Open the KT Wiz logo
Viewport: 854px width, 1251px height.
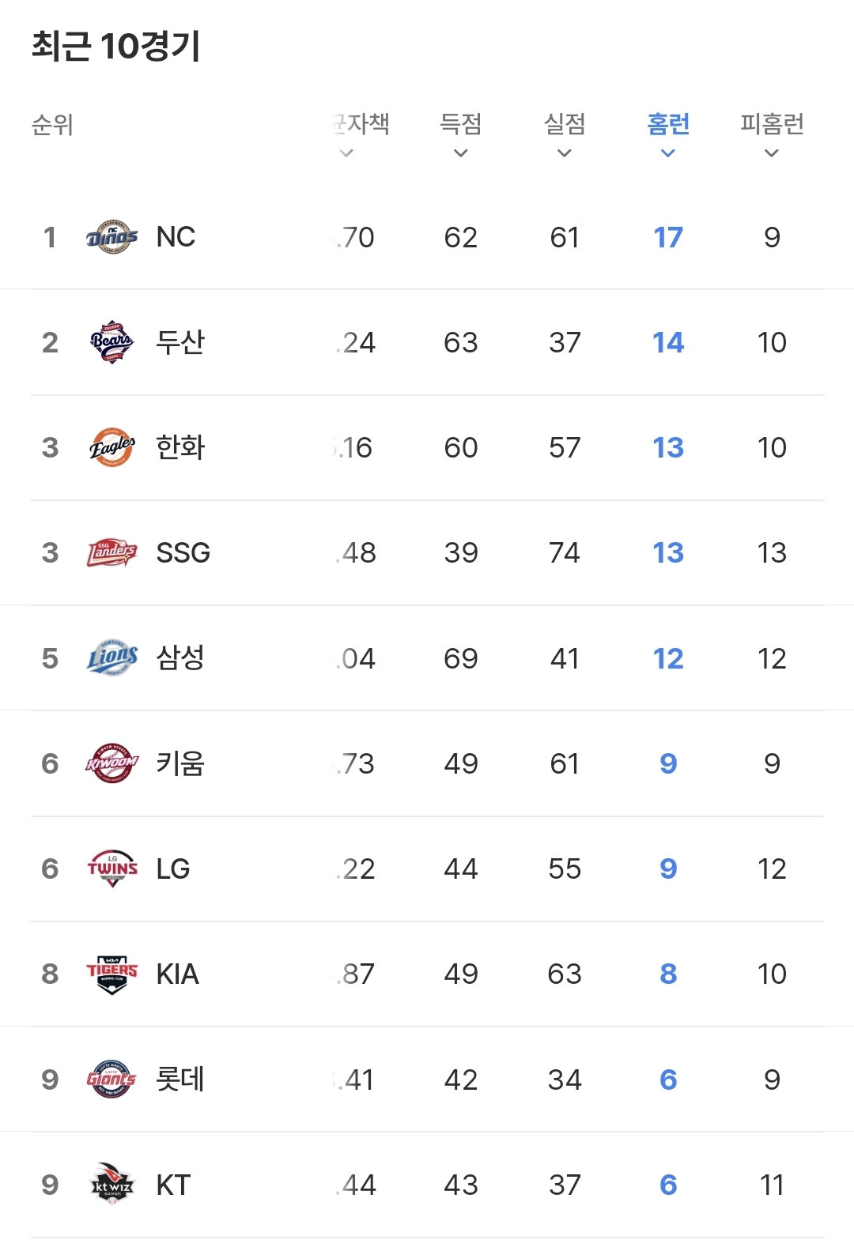[x=111, y=1184]
